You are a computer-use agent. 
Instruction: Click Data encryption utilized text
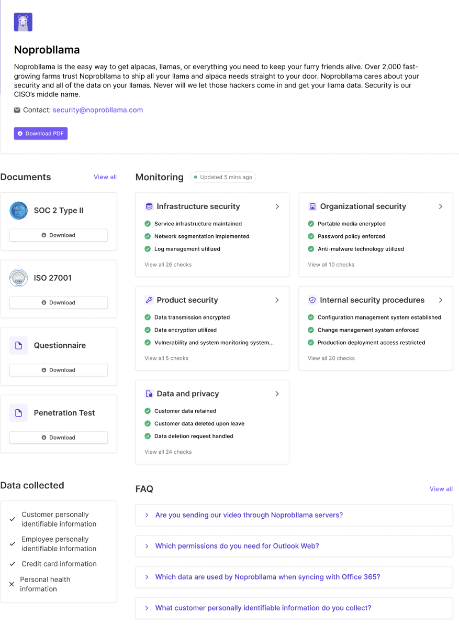tap(185, 330)
